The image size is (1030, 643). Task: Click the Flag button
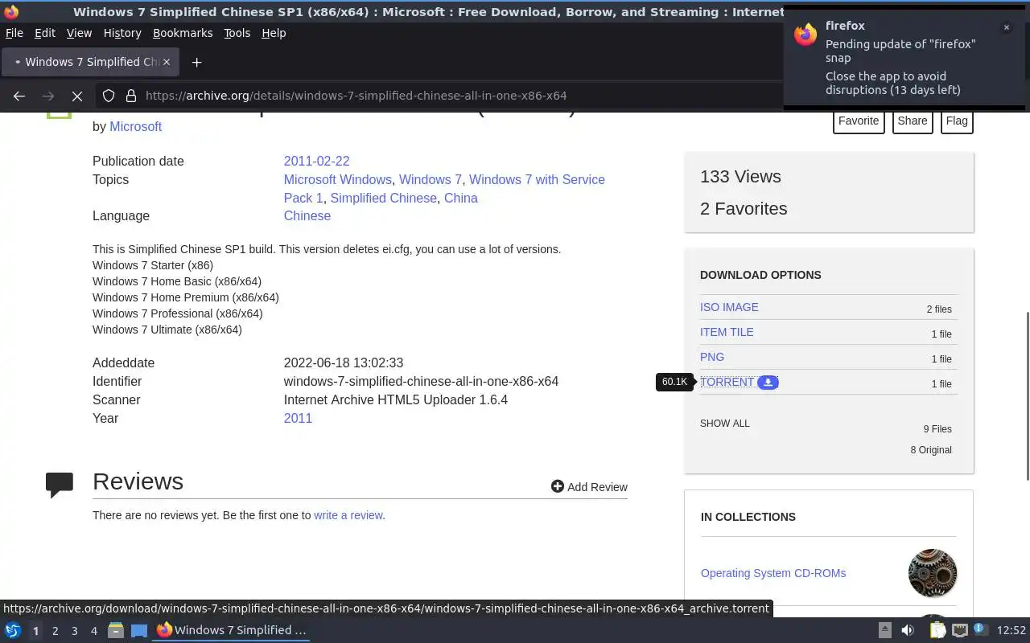(x=957, y=121)
